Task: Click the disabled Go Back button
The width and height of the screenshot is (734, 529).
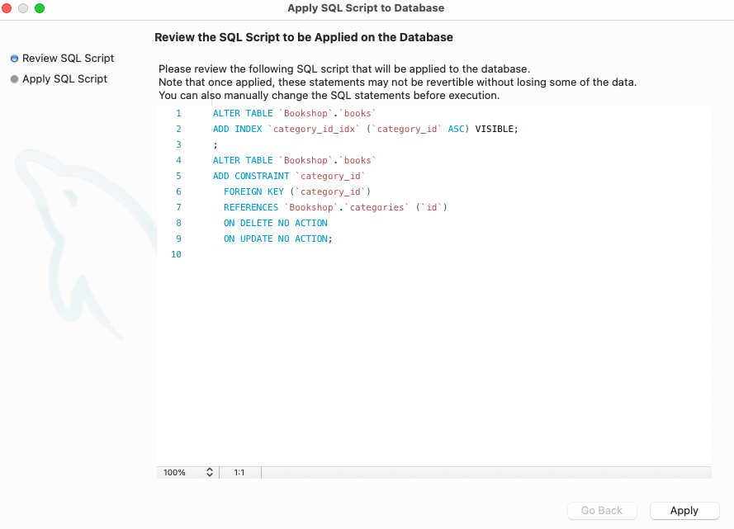Action: pos(602,510)
